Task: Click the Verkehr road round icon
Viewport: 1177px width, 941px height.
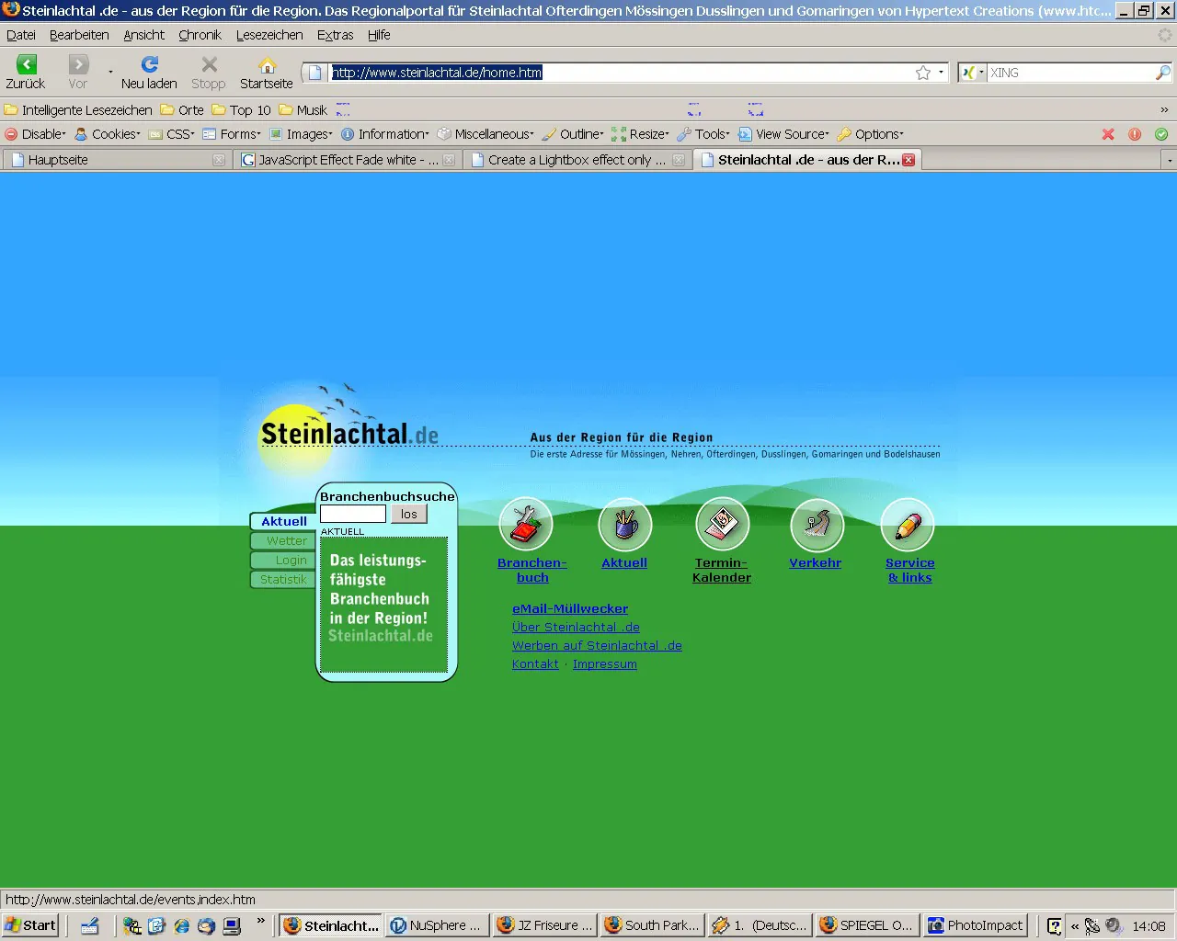Action: 817,526
